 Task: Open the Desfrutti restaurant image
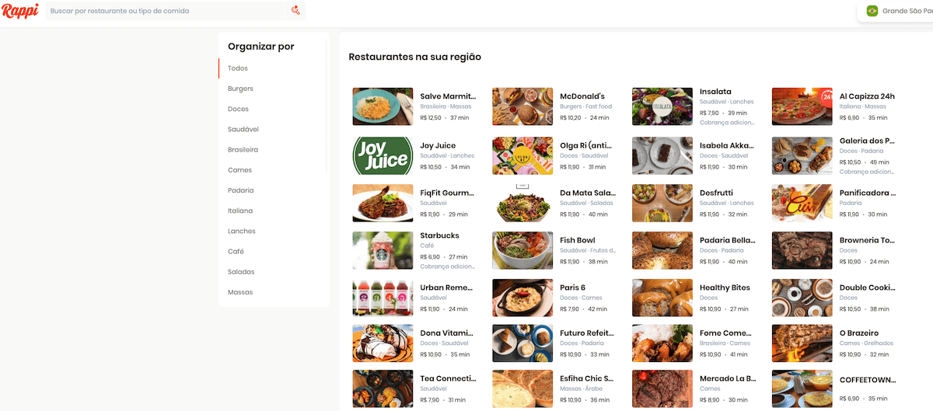point(662,203)
